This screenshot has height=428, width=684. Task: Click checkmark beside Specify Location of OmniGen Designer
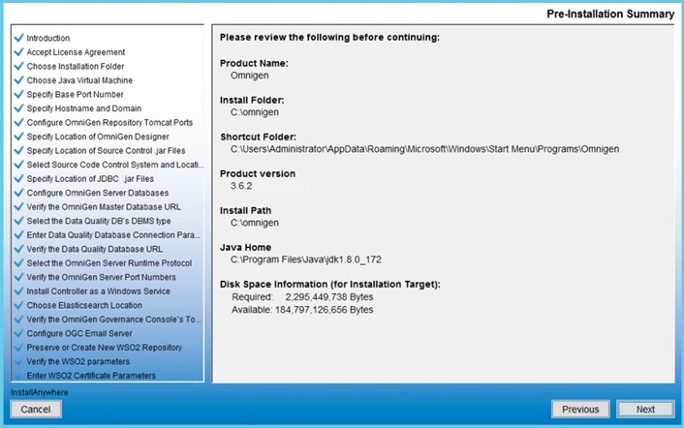[18, 137]
